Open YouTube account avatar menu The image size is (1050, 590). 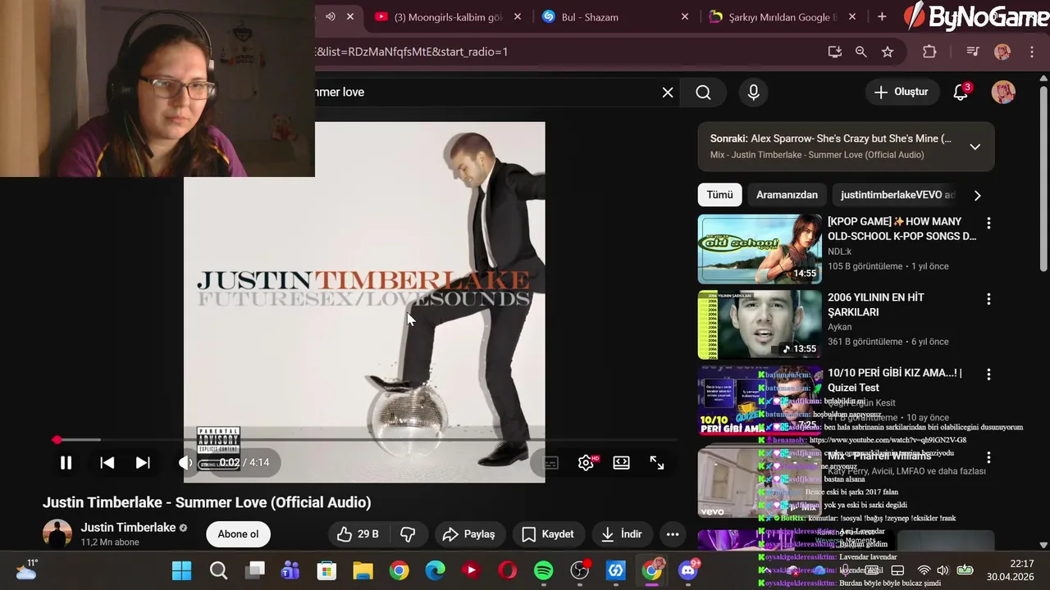click(x=1003, y=92)
